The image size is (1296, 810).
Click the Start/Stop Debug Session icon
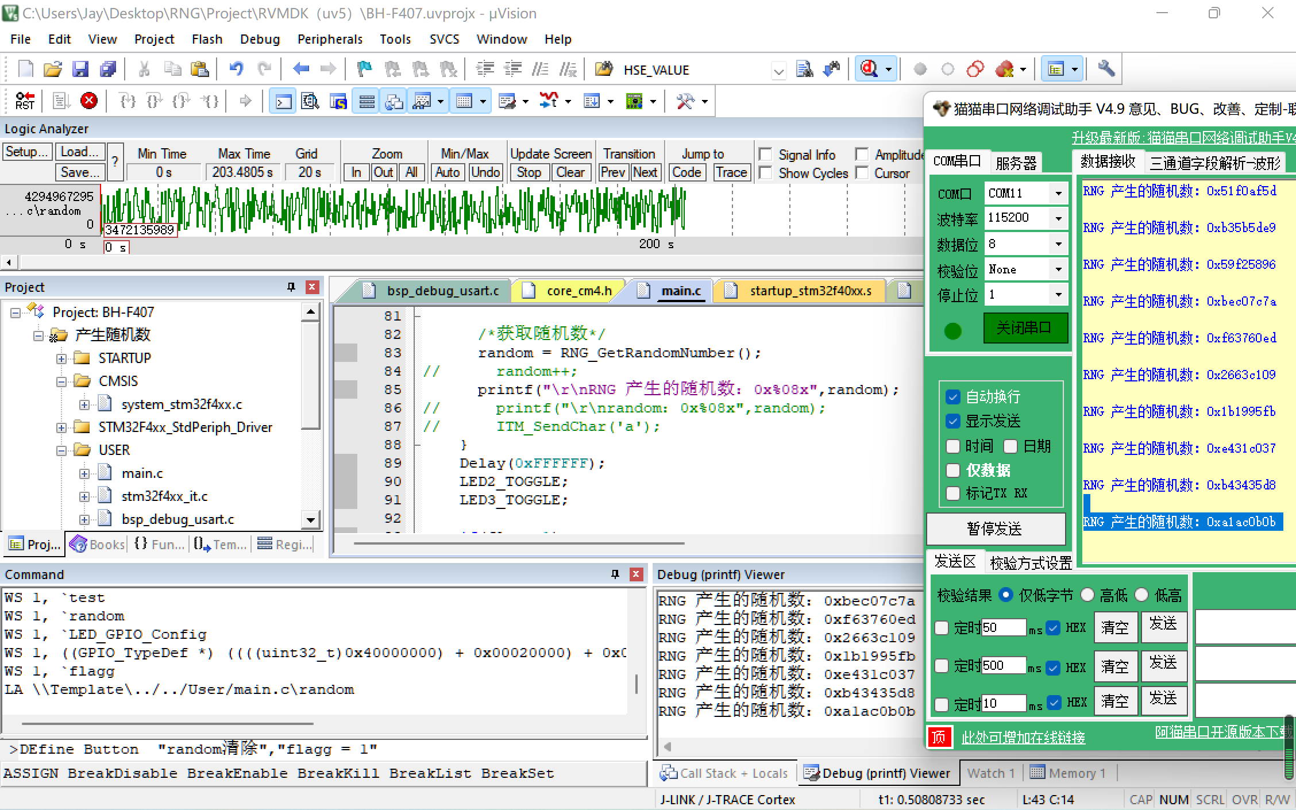coord(869,69)
